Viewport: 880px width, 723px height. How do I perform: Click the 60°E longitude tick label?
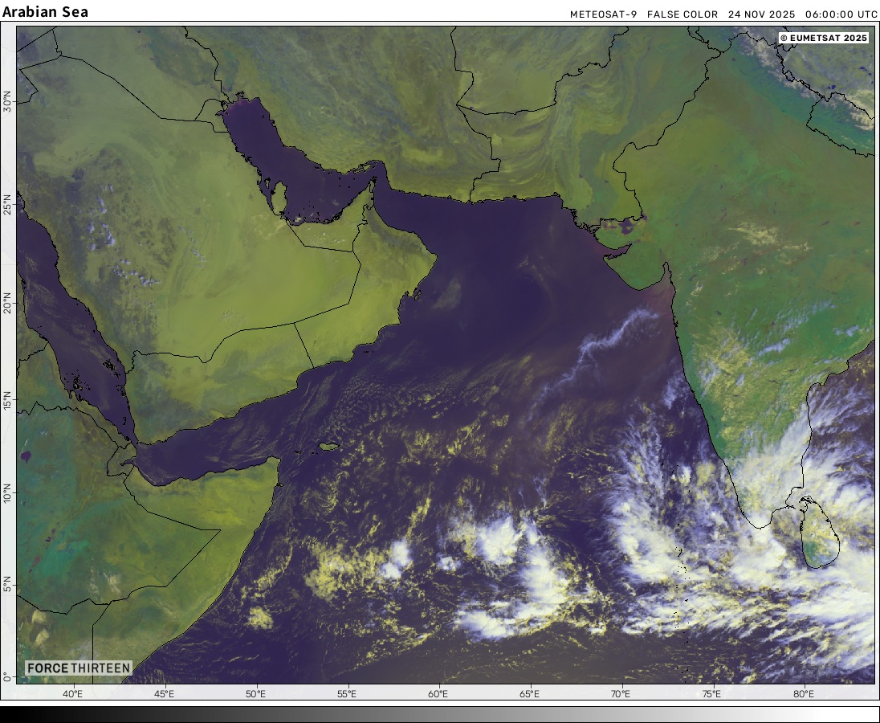pos(438,694)
